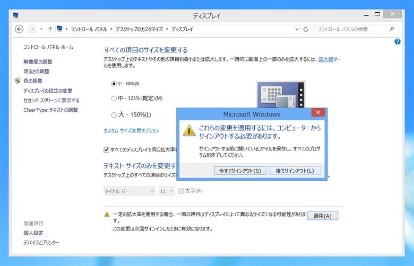Open 解像度の調整 link
Screen dimensions: 414x266
point(38,61)
